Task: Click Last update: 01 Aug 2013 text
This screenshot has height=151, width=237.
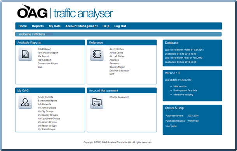Action: pos(178,80)
